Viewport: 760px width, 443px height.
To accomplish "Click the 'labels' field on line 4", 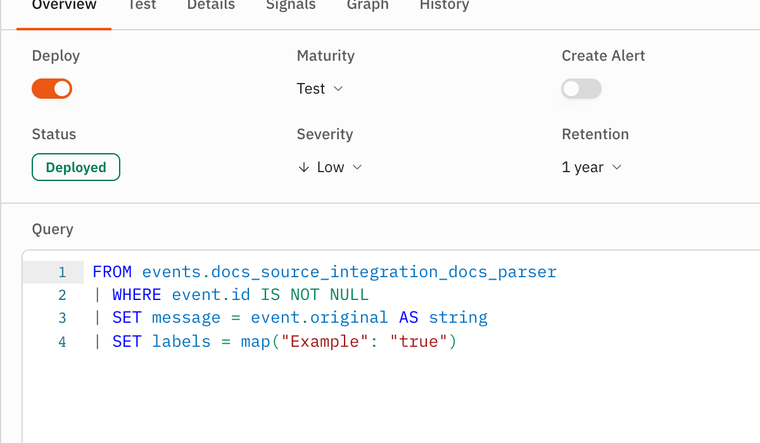I will tap(181, 342).
